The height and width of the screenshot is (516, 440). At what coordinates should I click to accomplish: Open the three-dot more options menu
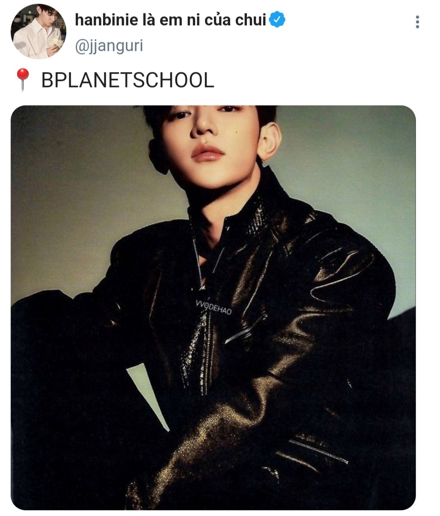coord(417,22)
